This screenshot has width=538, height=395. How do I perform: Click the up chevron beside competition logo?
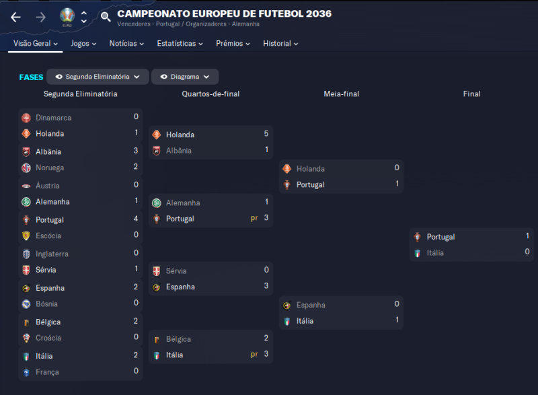[84, 12]
